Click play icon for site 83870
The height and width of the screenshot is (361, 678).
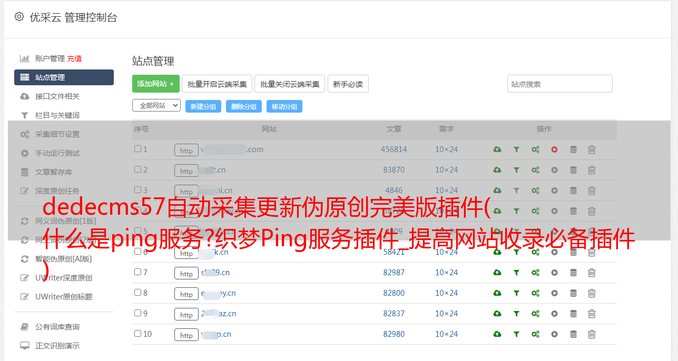[554, 170]
